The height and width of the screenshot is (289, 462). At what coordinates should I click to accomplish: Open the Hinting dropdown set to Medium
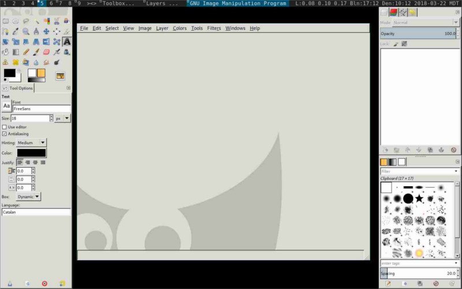(32, 142)
